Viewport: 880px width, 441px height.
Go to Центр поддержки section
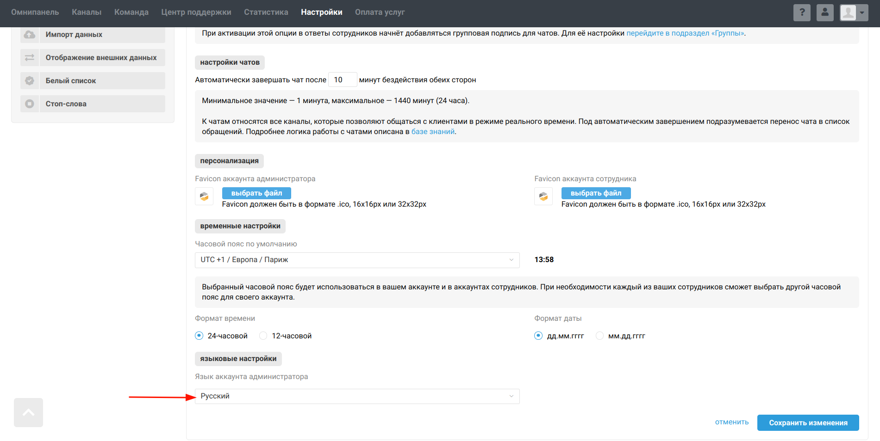(196, 12)
